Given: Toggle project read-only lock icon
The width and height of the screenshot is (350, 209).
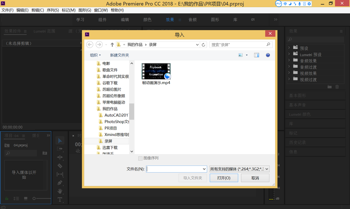Looking at the screenshot, I should (x=7, y=198).
